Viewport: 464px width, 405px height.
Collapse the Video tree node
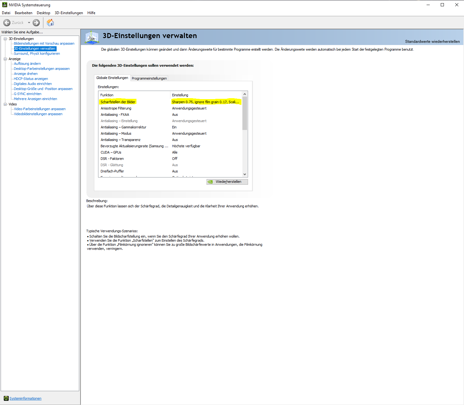(5, 104)
